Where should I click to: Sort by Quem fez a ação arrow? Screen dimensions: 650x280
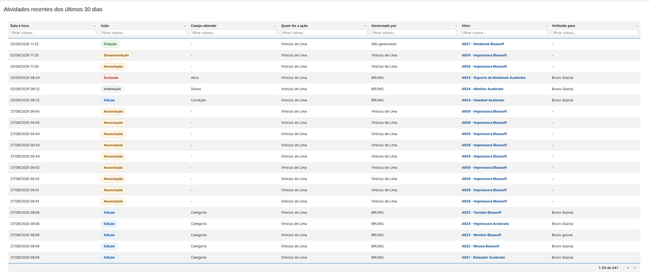pyautogui.click(x=365, y=26)
